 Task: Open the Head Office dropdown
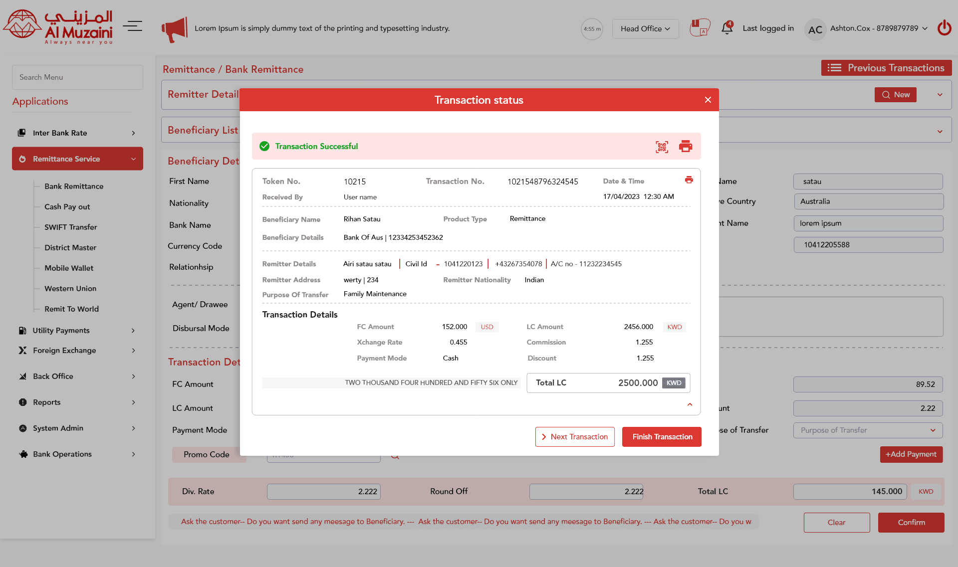click(645, 29)
